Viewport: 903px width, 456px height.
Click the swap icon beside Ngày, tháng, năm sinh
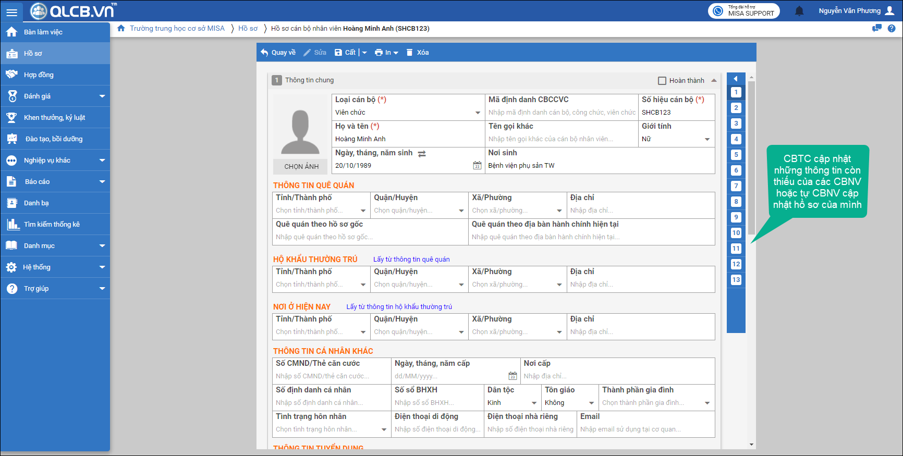[422, 153]
